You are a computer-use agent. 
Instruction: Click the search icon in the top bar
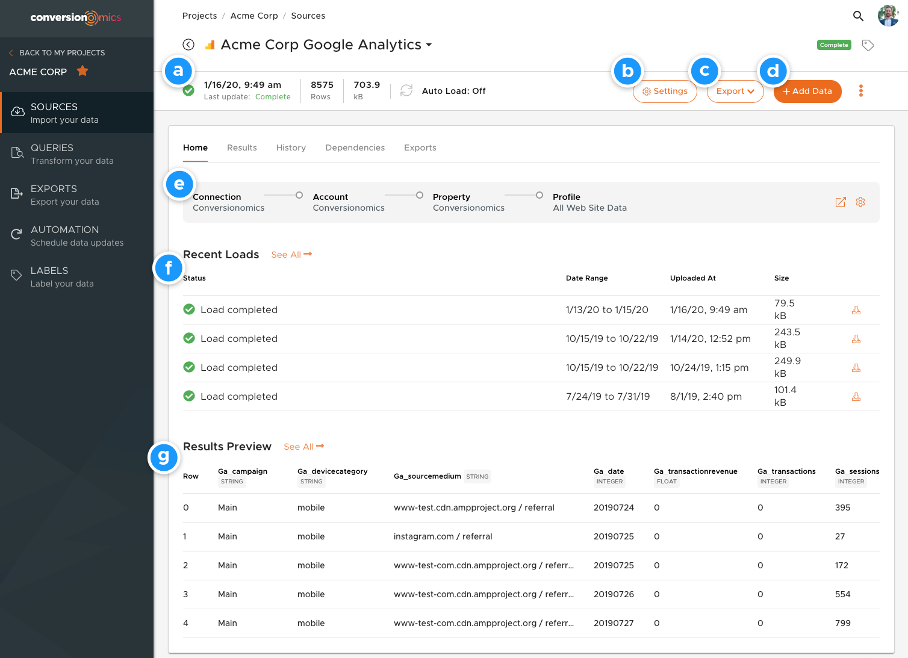point(858,16)
